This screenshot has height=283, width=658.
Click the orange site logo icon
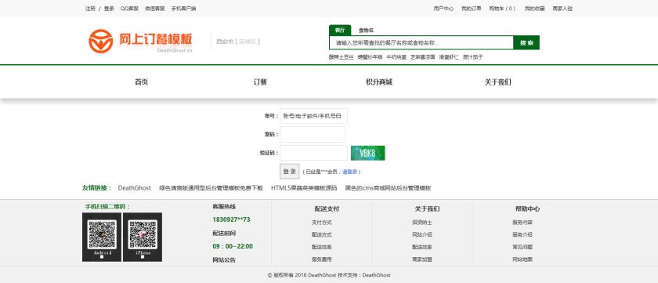(x=101, y=41)
